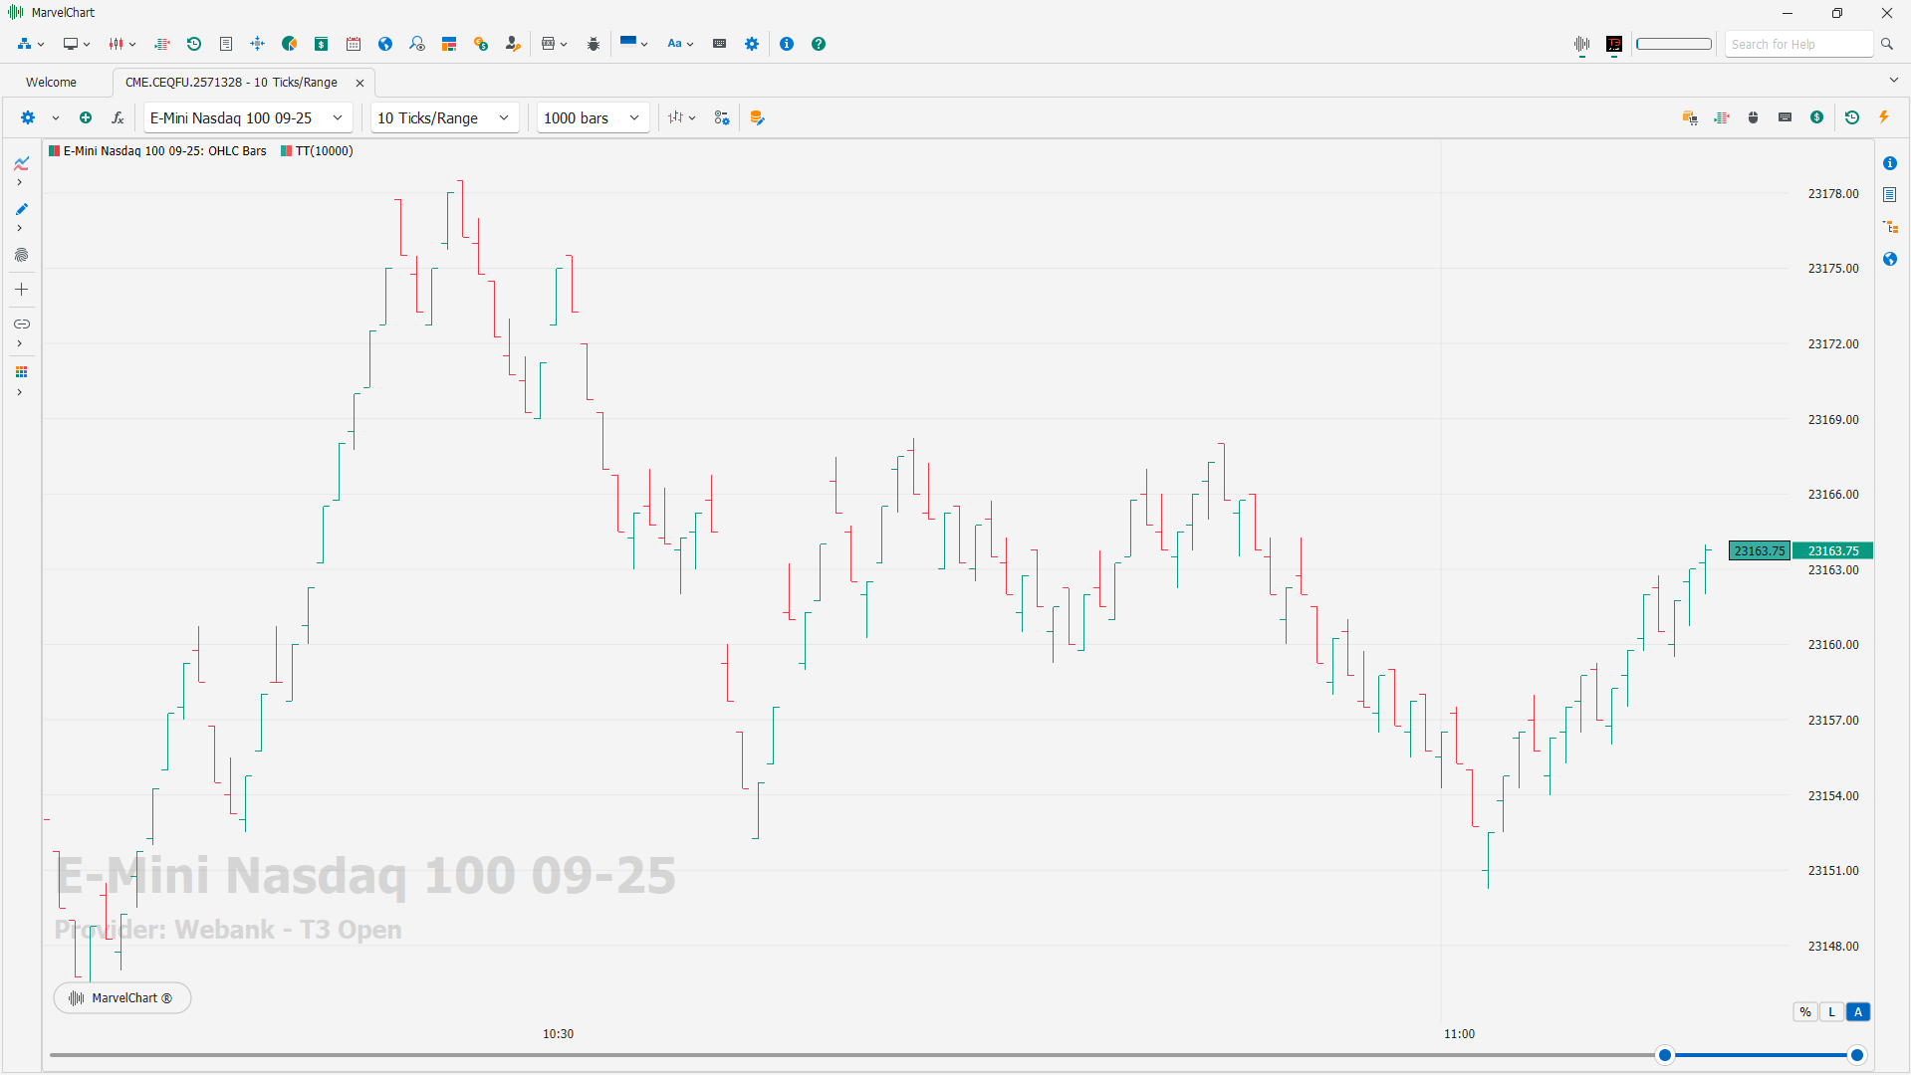Add a new item with green plus icon
The width and height of the screenshot is (1911, 1075).
pyautogui.click(x=86, y=117)
